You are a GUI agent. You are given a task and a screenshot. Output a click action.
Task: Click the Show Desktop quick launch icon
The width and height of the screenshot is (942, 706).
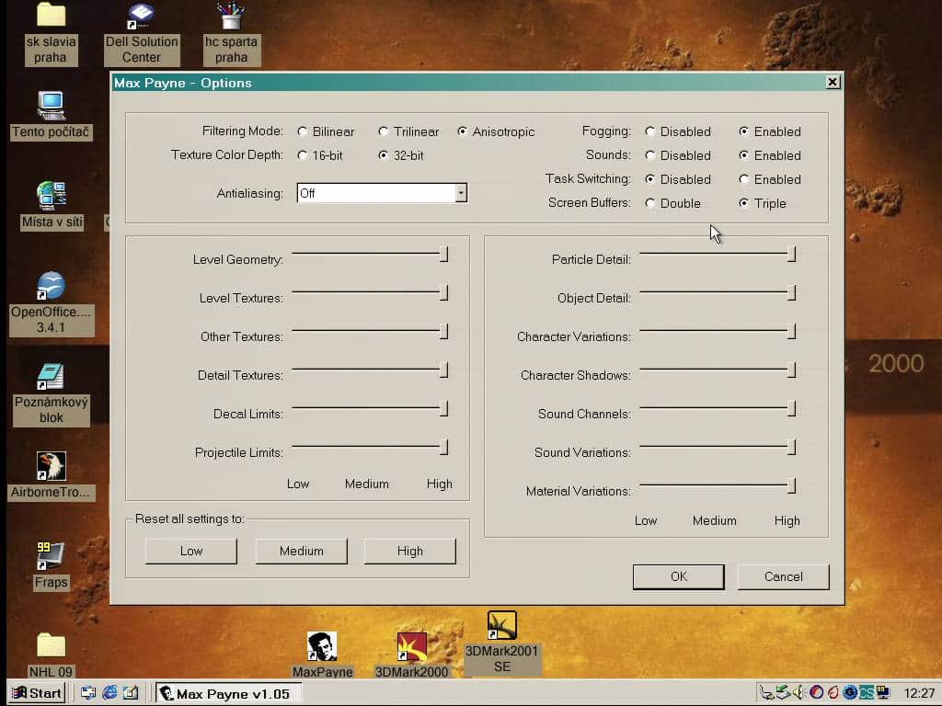[88, 693]
